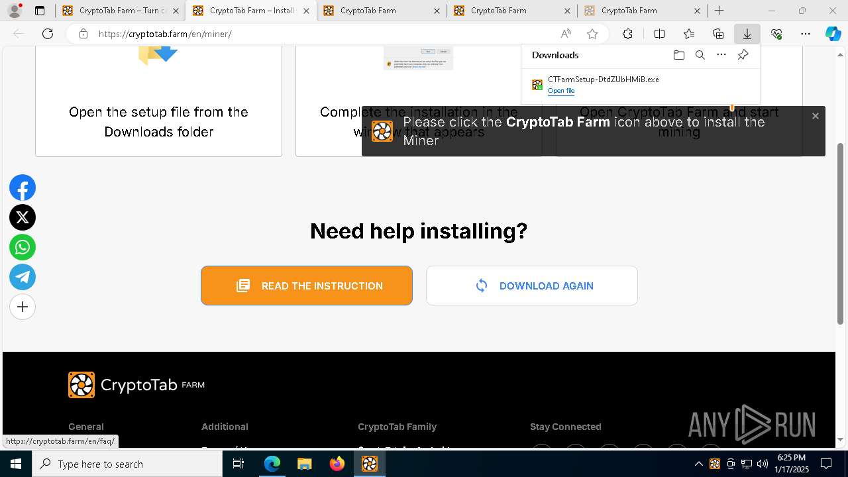Click the DOWNLOAD AGAIN button
Image resolution: width=848 pixels, height=477 pixels.
pyautogui.click(x=532, y=286)
